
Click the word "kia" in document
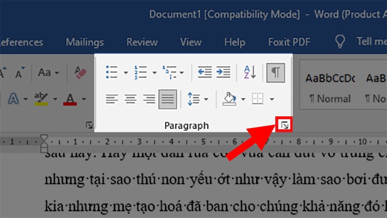click(54, 205)
